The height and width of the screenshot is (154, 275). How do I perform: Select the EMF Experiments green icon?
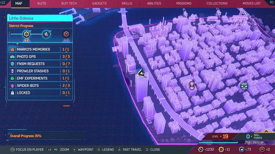(12, 78)
